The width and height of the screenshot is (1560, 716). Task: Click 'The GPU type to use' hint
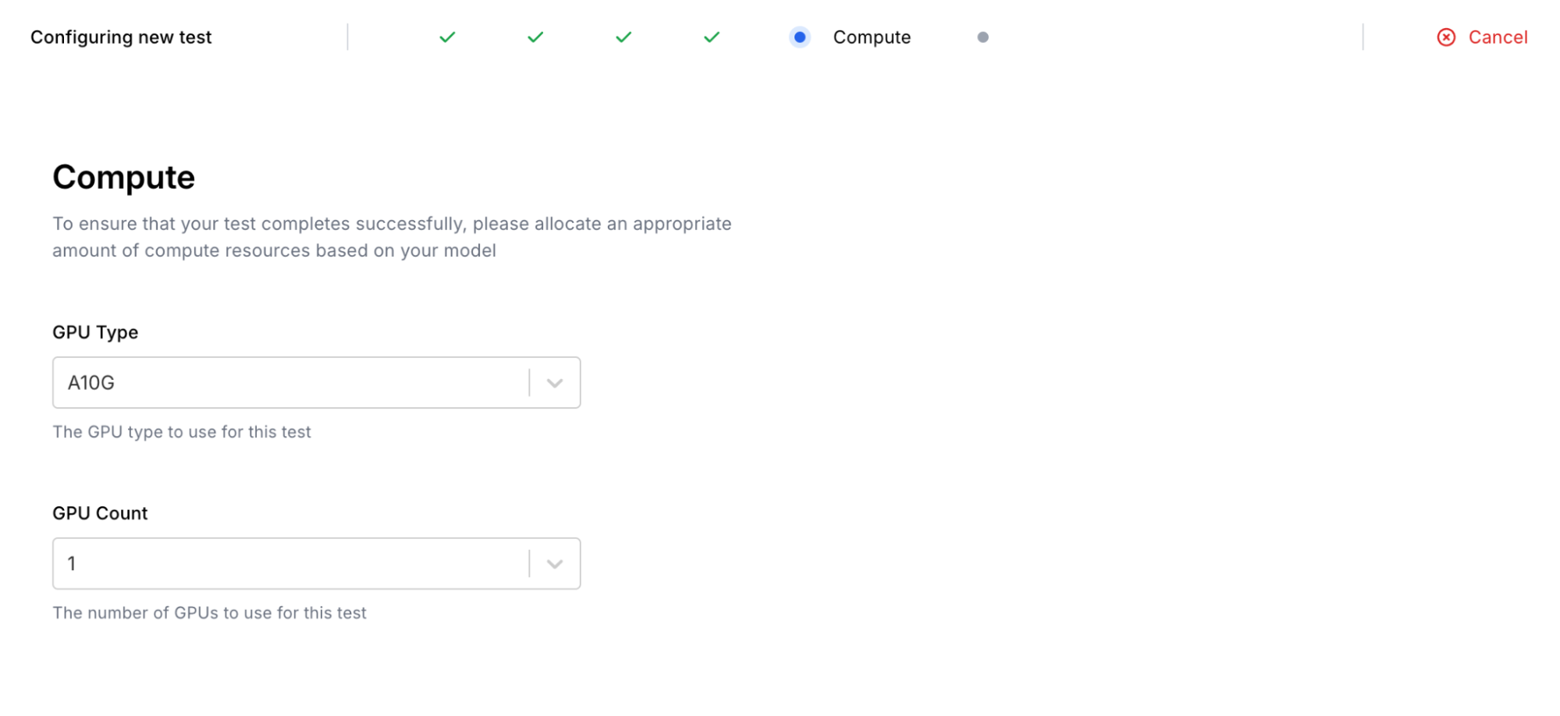[182, 432]
